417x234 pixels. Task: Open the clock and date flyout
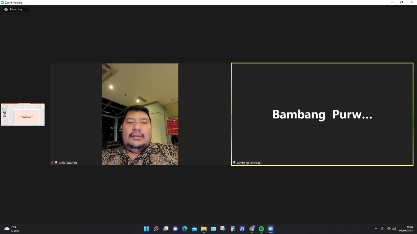tap(407, 229)
